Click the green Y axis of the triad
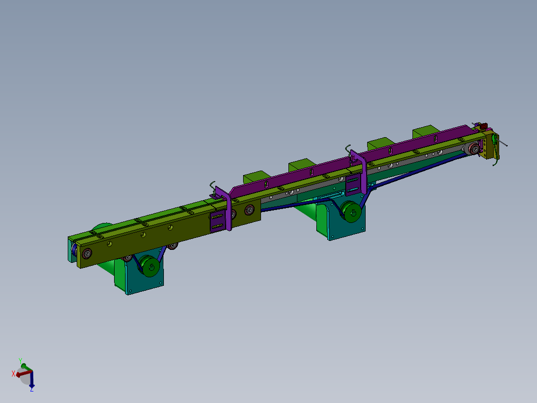This screenshot has height=403, width=537. click(x=26, y=367)
